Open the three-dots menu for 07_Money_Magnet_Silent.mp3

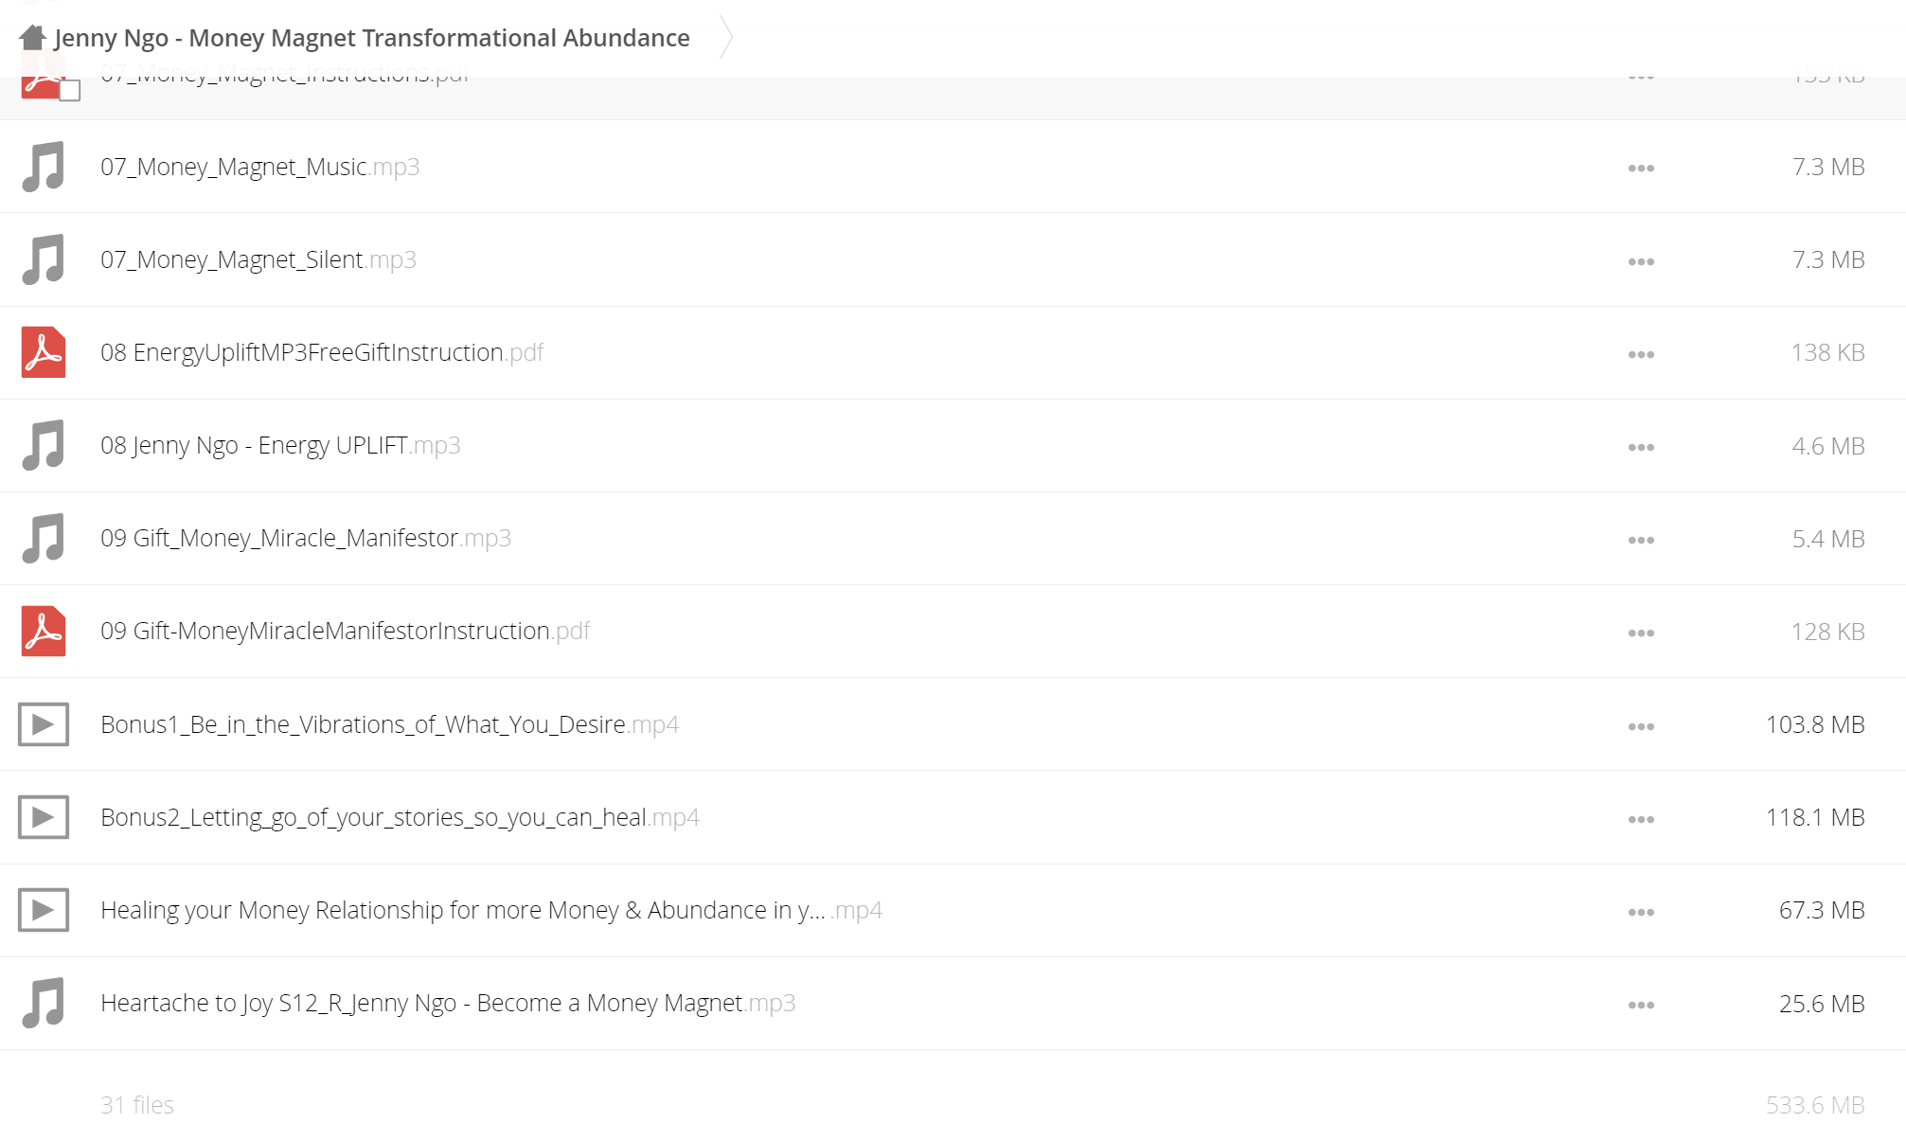[x=1641, y=261]
